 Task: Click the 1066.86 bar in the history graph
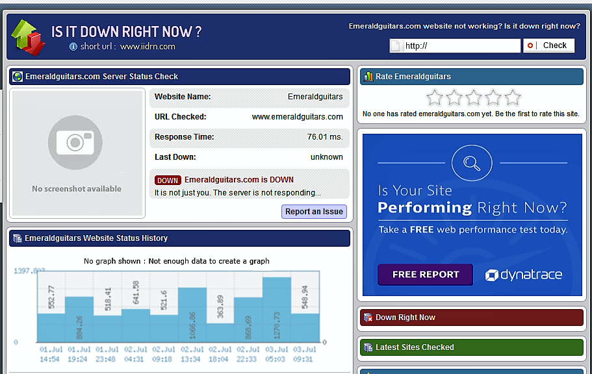[x=192, y=315]
